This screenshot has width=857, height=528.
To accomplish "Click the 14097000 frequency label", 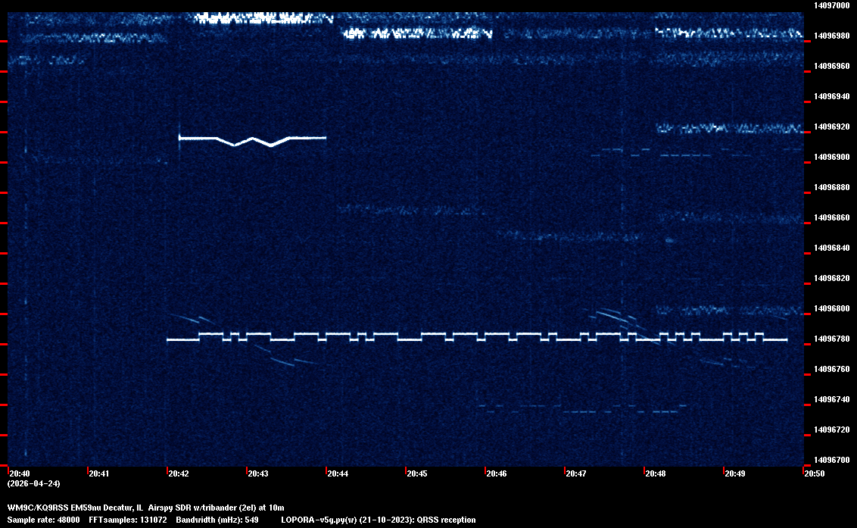I will tap(832, 5).
